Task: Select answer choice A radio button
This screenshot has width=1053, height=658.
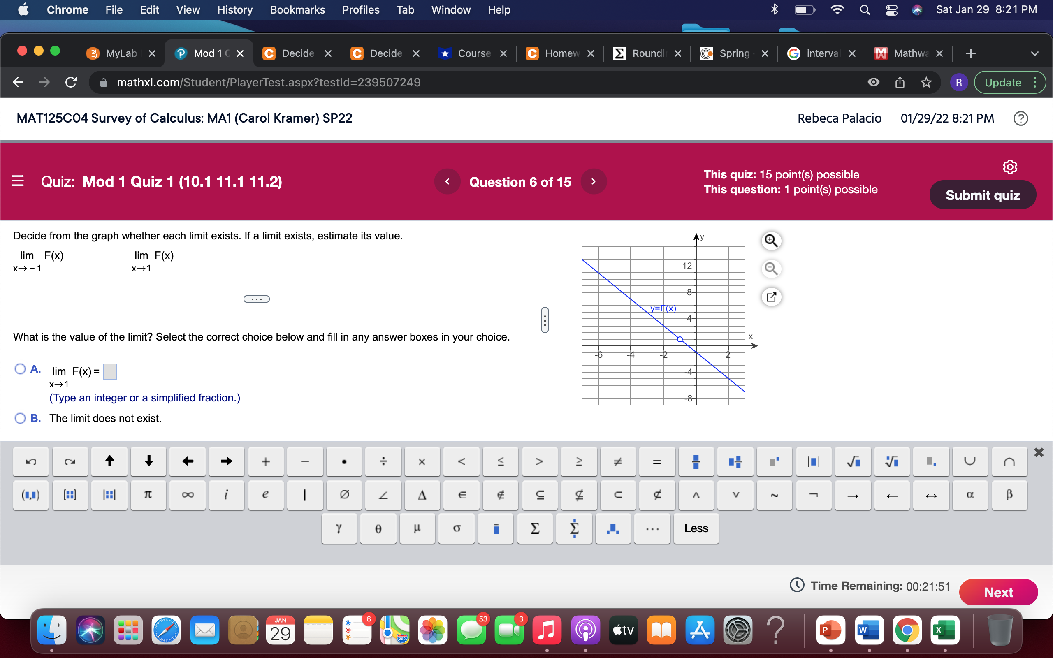Action: [x=20, y=369]
